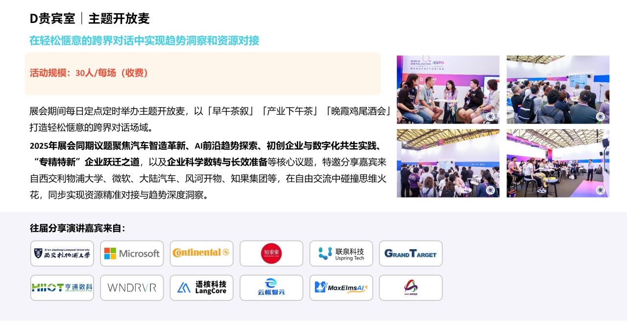
Task: Open the seated audience watching a screen photo
Action: point(558,89)
